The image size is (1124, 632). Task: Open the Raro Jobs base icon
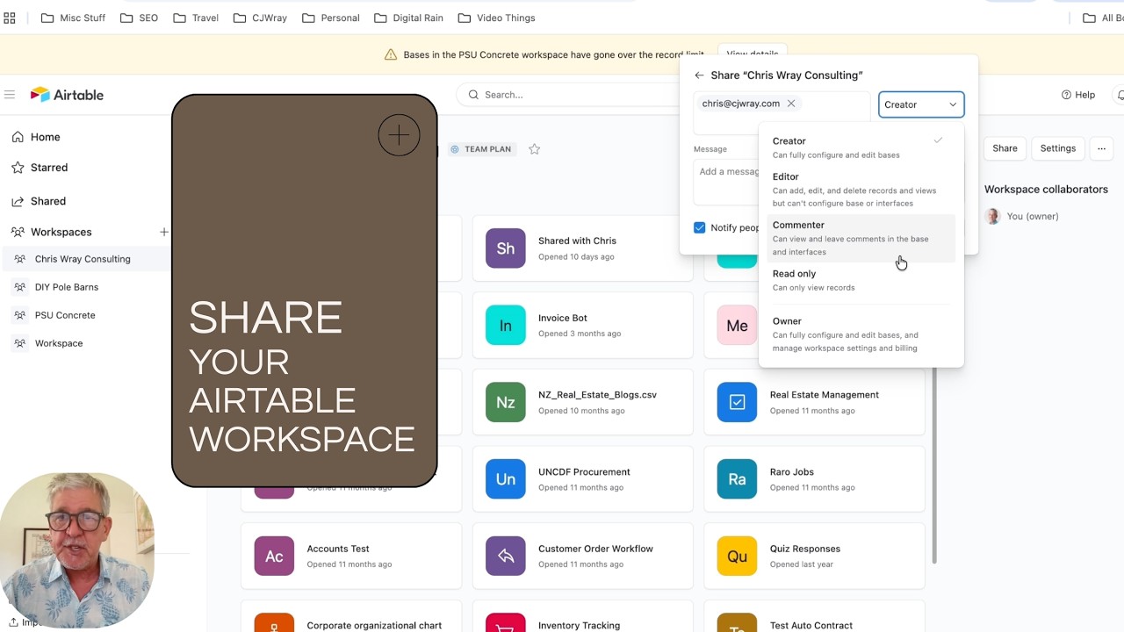point(737,479)
